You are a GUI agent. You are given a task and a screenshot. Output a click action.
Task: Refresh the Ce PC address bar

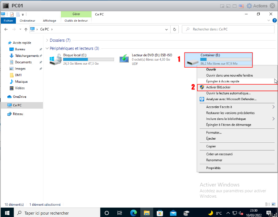[175, 29]
